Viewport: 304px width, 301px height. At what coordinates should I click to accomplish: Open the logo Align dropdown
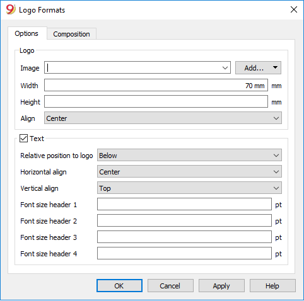pos(163,118)
